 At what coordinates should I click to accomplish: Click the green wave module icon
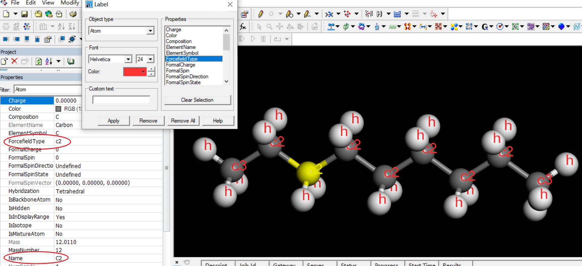(393, 27)
